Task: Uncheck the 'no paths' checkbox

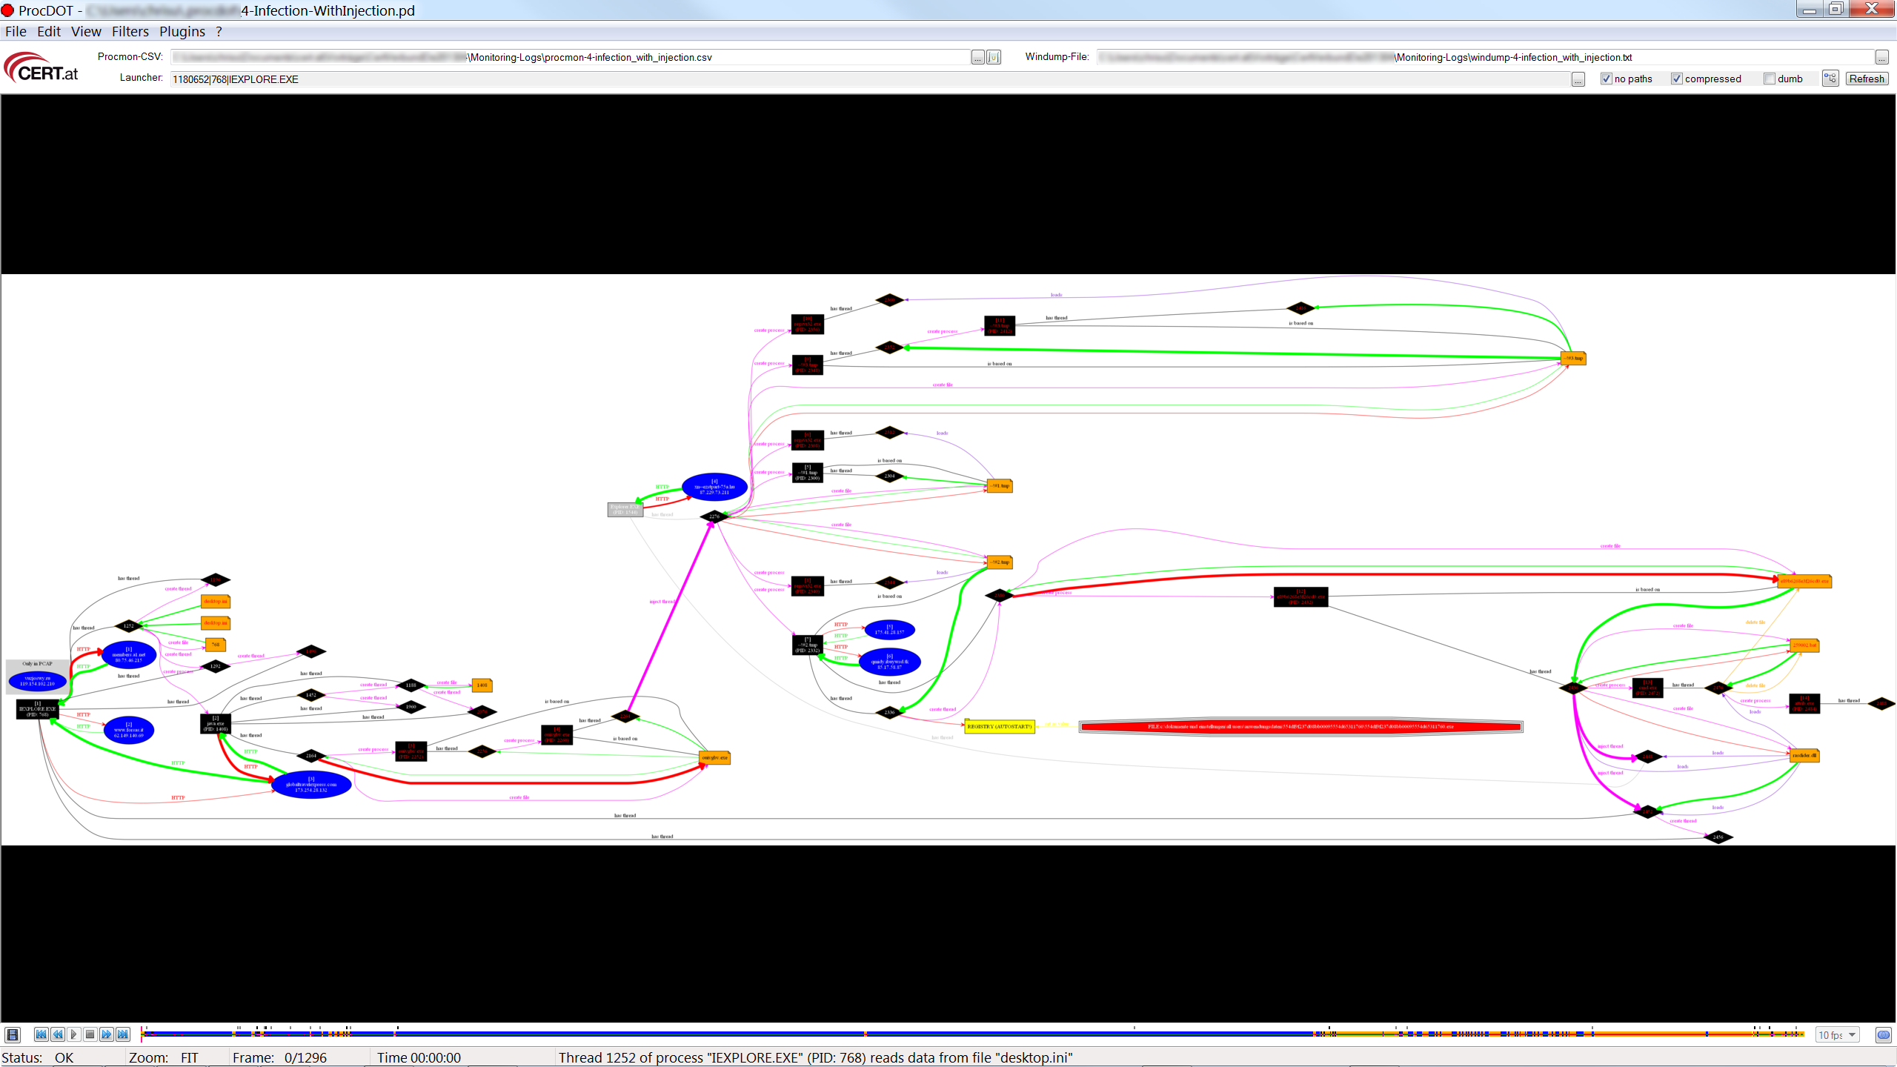Action: (1607, 79)
